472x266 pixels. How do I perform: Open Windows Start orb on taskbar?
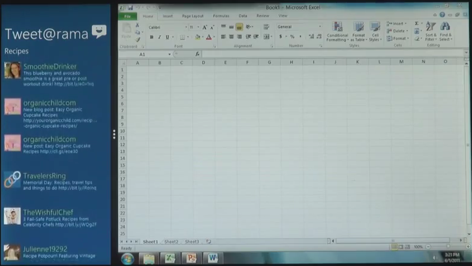tap(128, 258)
